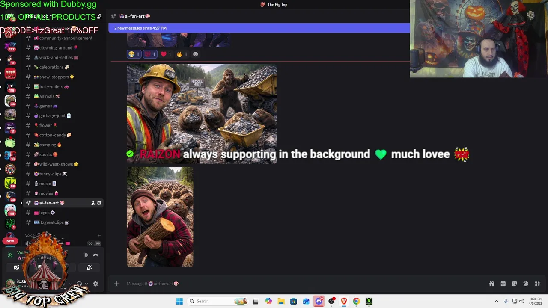Click the plus attachment button beside message box

click(x=116, y=284)
